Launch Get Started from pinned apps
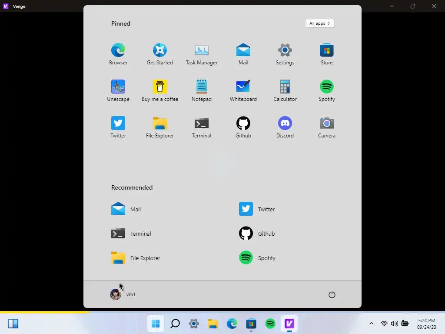The image size is (445, 334). click(x=160, y=54)
